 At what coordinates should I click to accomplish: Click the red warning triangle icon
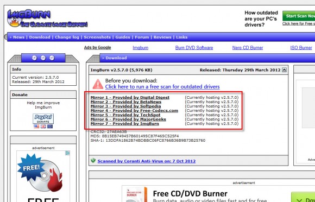(98, 84)
